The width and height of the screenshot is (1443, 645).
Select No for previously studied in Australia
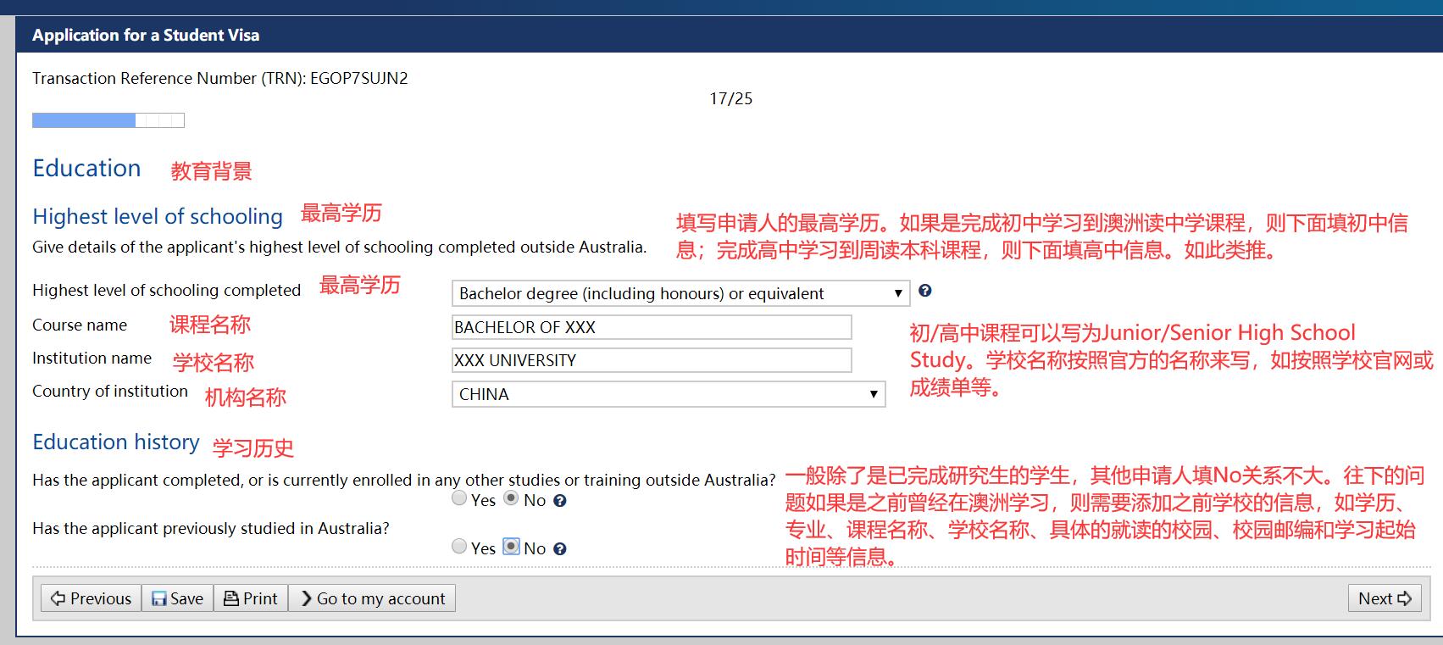tap(511, 547)
